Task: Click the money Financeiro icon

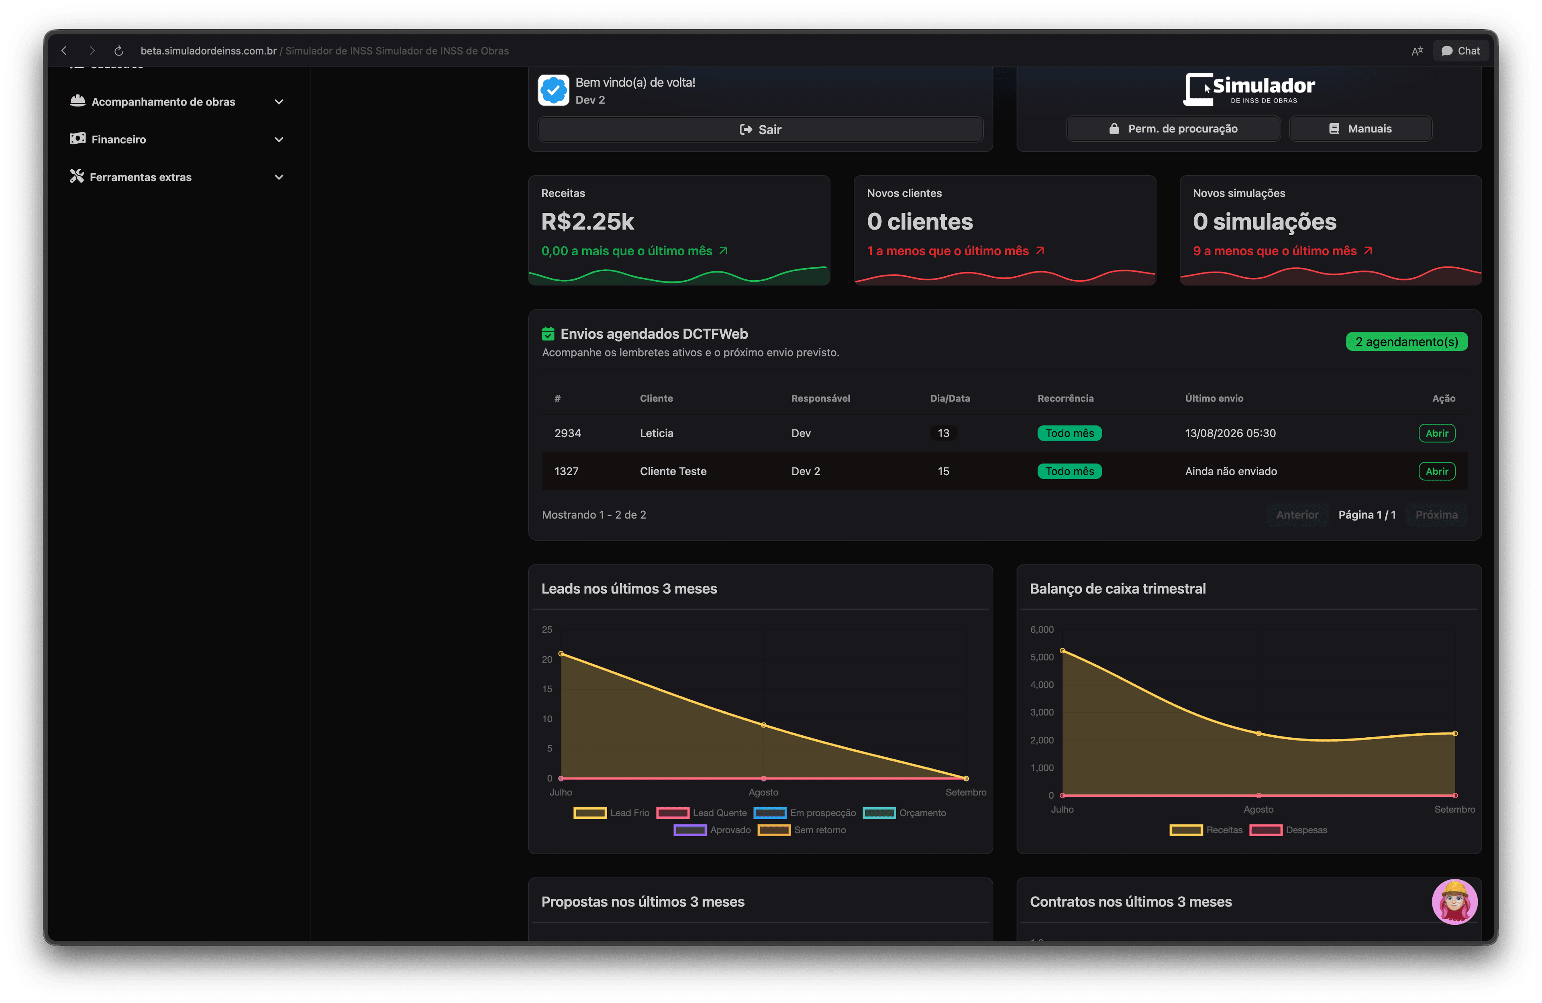Action: click(x=78, y=138)
